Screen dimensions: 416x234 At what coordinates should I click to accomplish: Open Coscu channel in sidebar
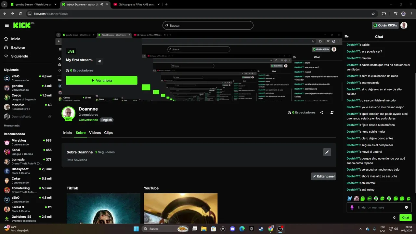28,97
